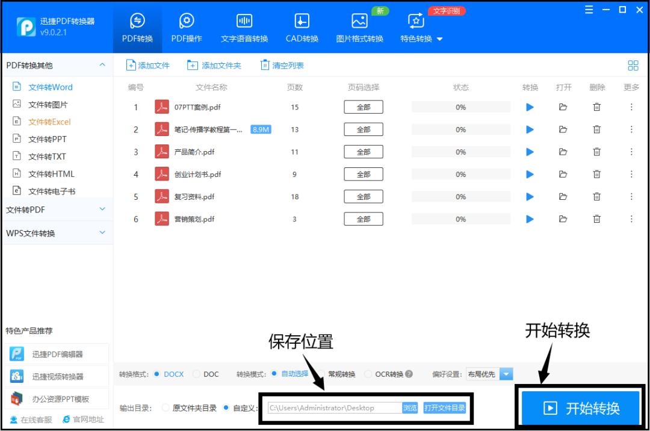The height and width of the screenshot is (431, 650).
Task: Select the DOC output format radio button
Action: coord(197,374)
